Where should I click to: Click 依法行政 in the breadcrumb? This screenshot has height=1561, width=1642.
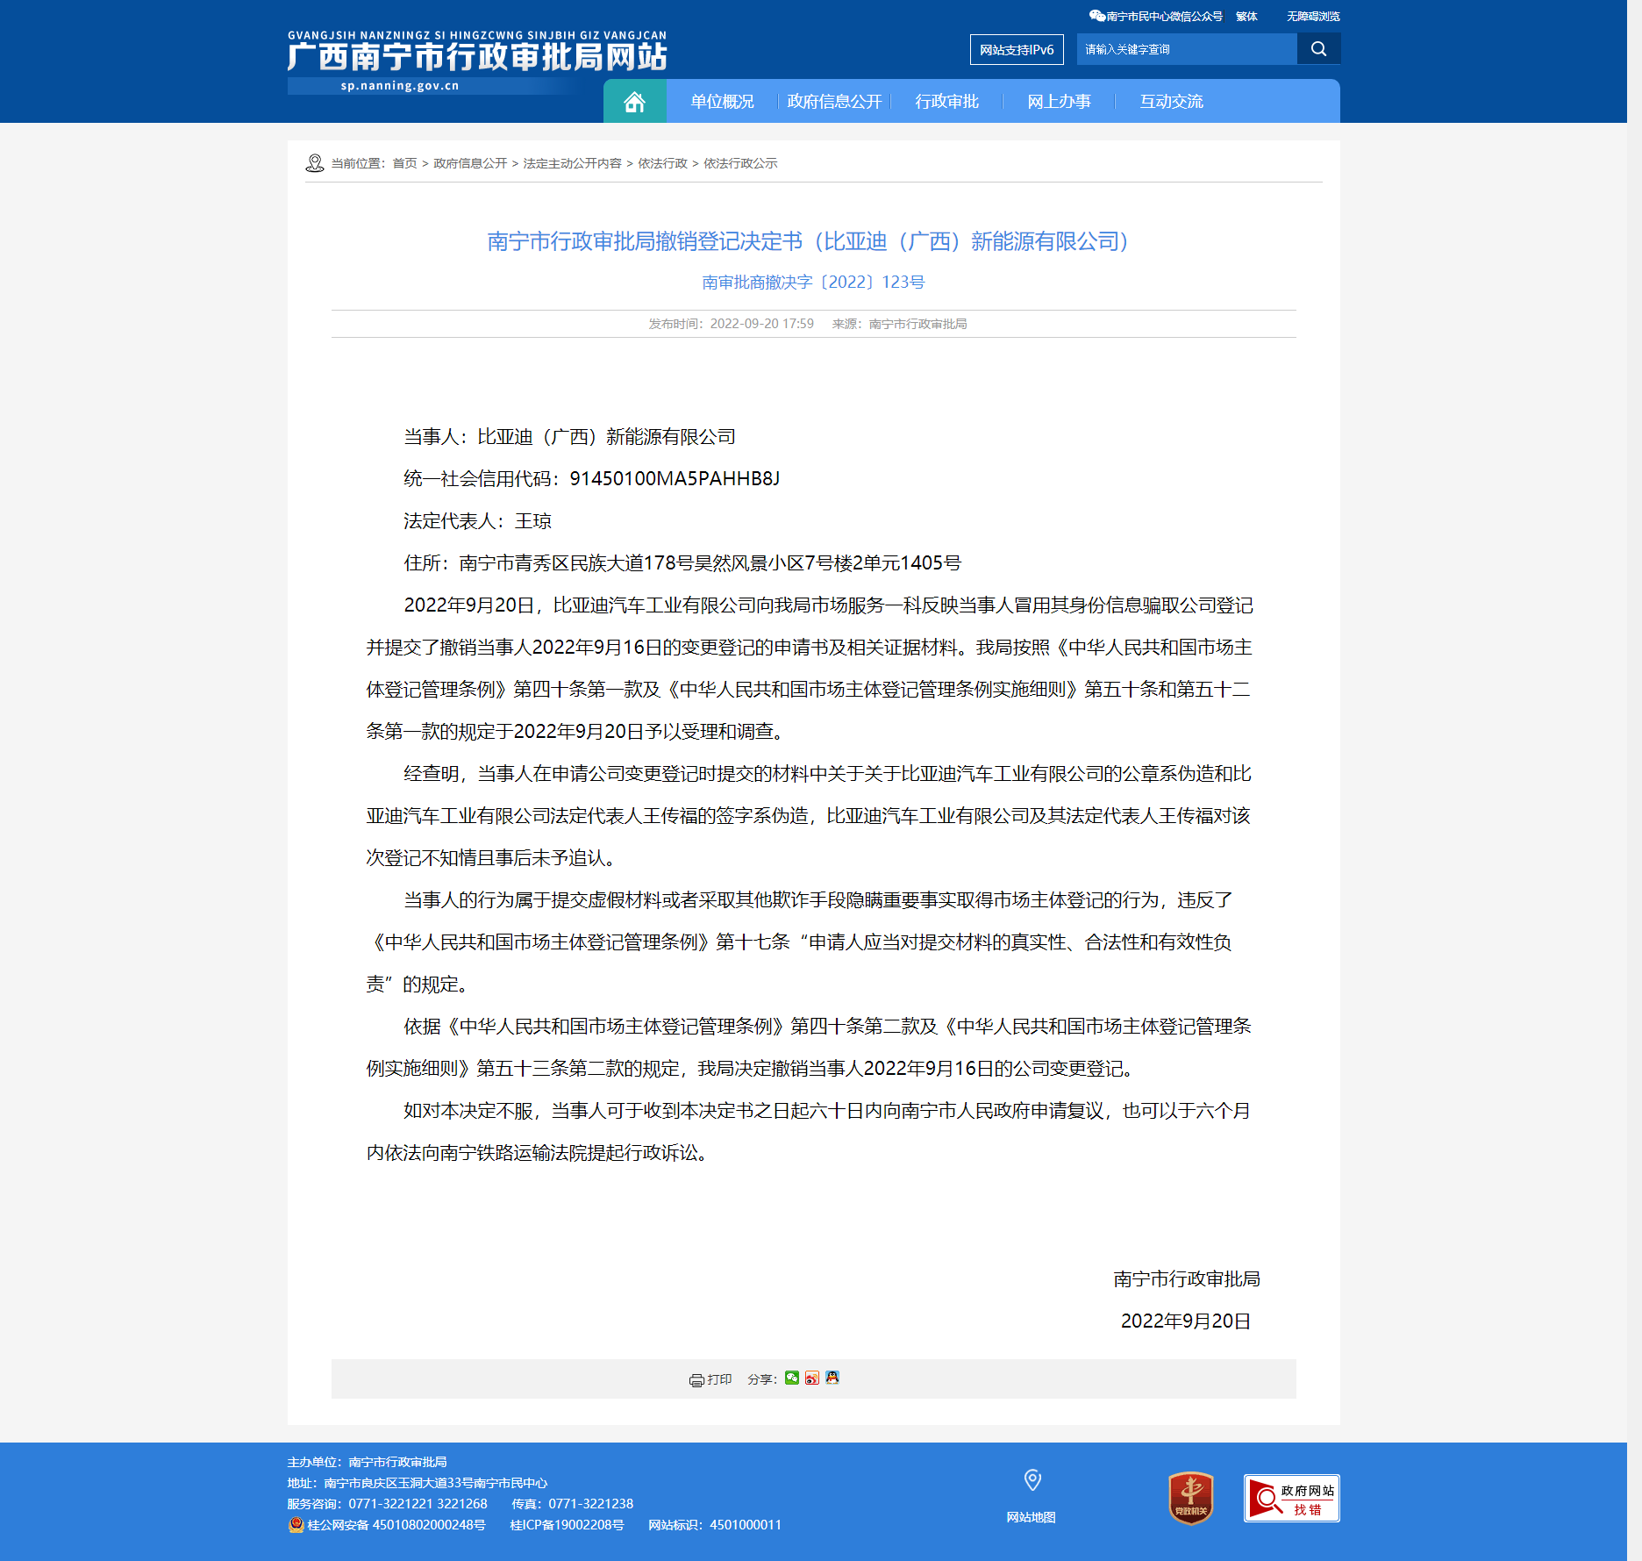point(662,163)
